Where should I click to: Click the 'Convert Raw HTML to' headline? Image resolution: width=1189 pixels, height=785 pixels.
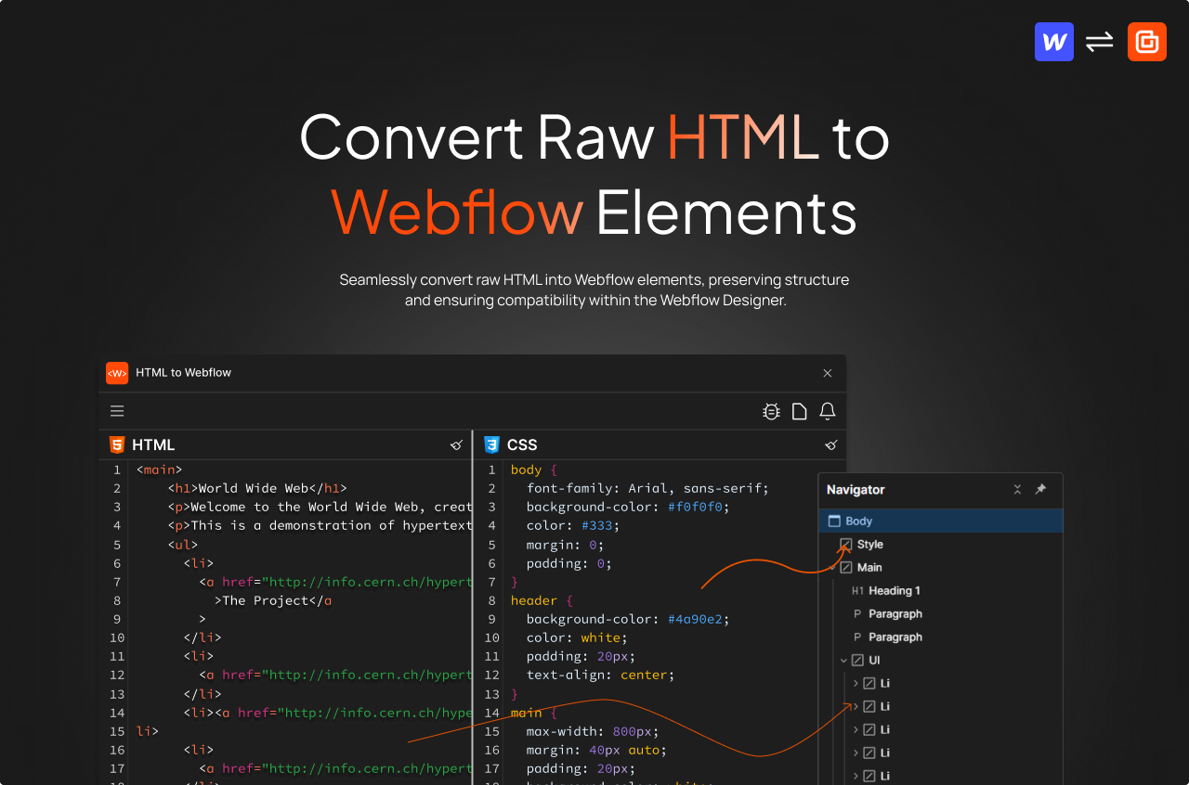594,137
